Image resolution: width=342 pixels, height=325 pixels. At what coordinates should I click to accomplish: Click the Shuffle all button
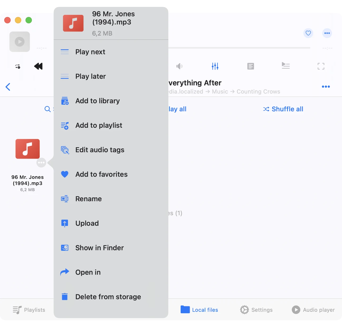click(283, 109)
